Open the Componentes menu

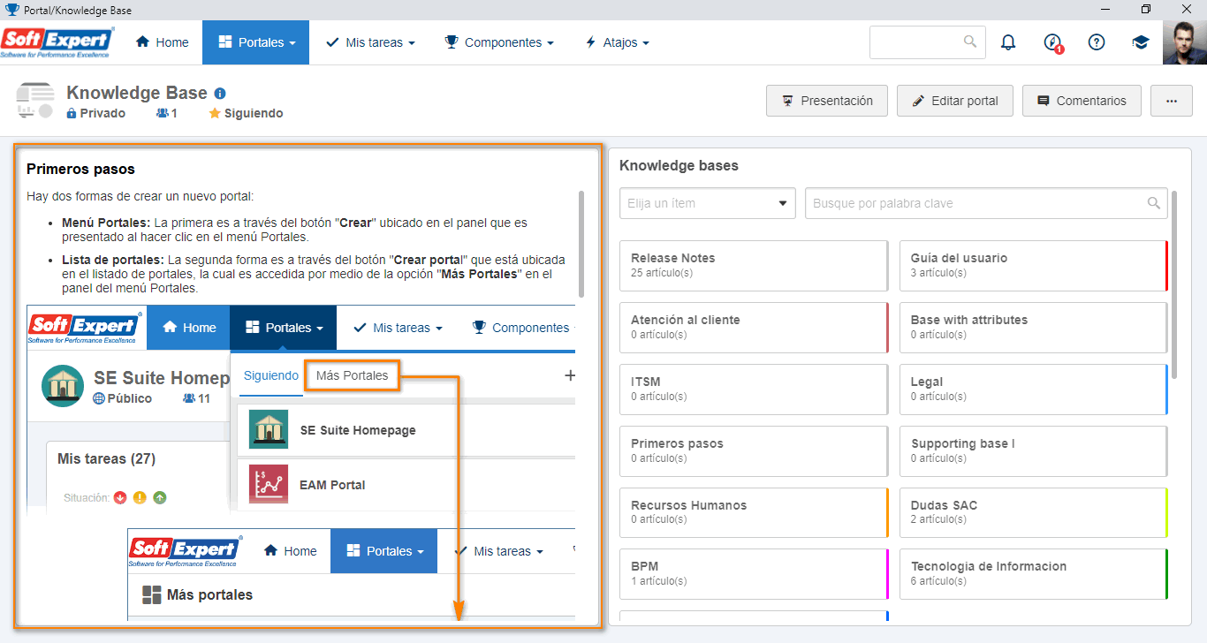tap(499, 42)
